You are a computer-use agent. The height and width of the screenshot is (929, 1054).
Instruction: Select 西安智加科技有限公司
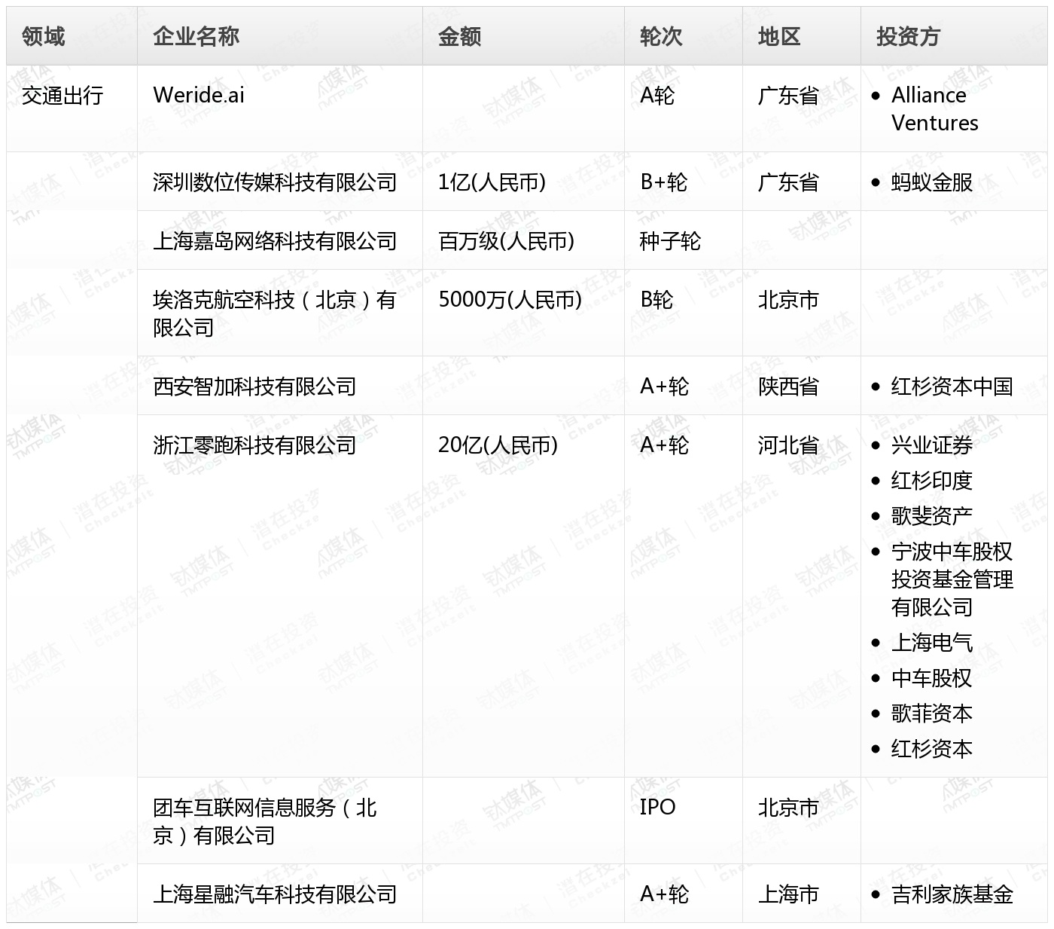tap(254, 387)
